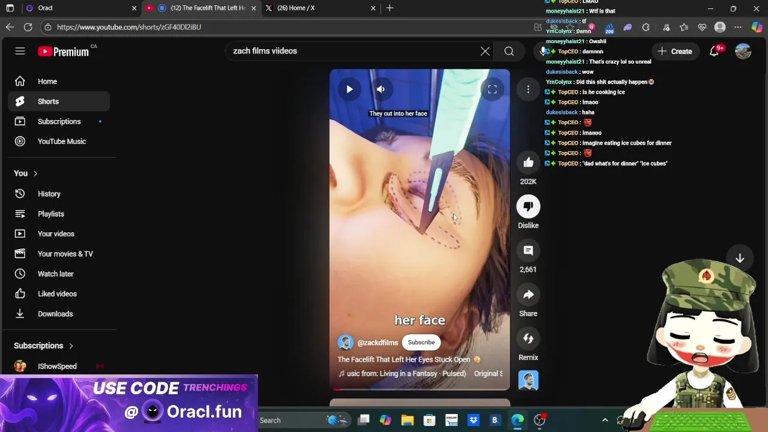Viewport: 768px width, 432px height.
Task: Remix this Short
Action: point(528,338)
